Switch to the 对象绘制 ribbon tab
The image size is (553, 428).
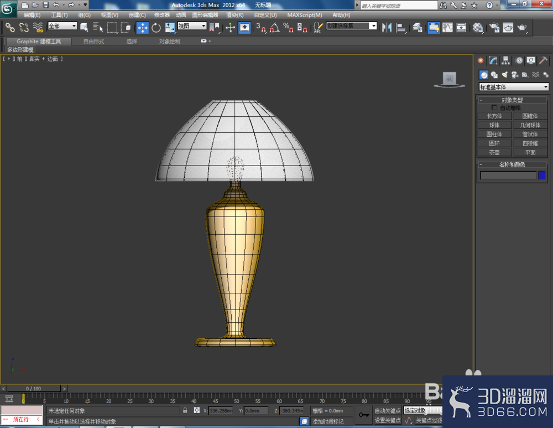(170, 42)
